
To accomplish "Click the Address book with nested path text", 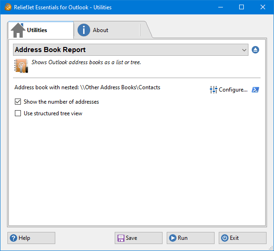I will (87, 87).
